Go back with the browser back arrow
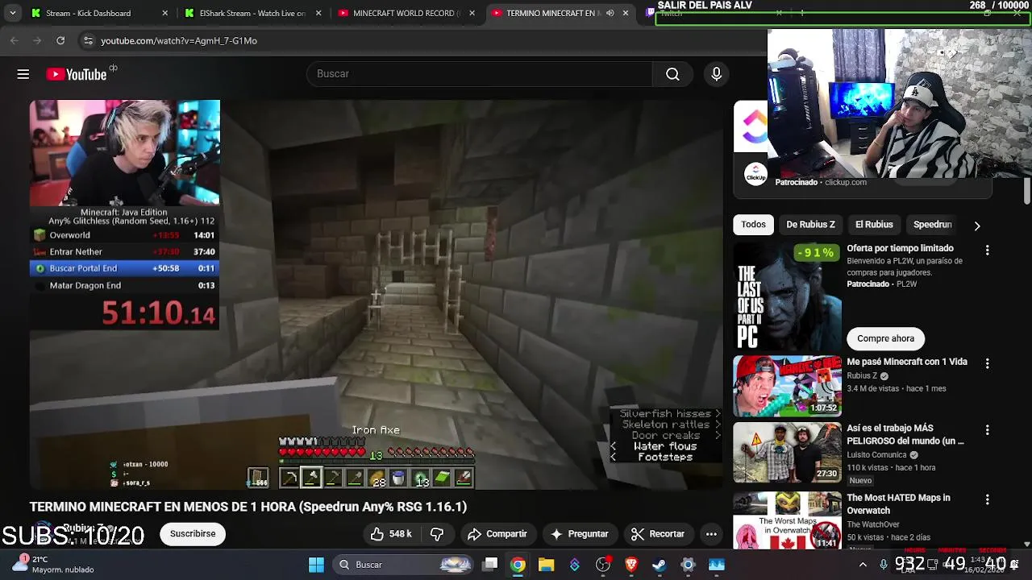The width and height of the screenshot is (1032, 580). pyautogui.click(x=15, y=40)
